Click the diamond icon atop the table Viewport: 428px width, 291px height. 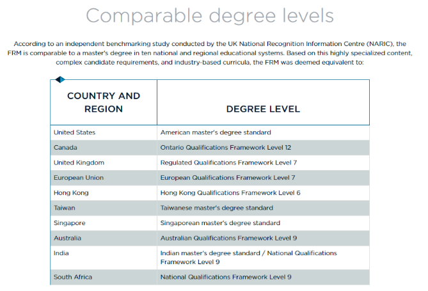click(59, 79)
